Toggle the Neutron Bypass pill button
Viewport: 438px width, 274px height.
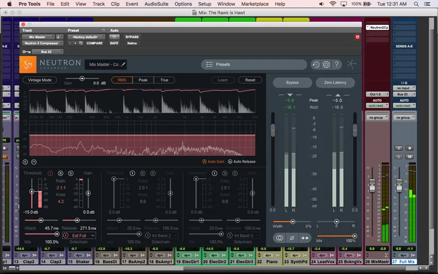tap(292, 83)
